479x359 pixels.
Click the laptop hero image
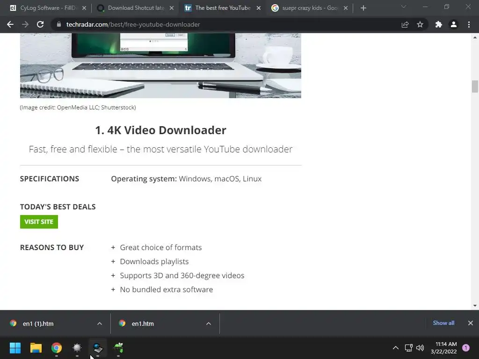tap(161, 65)
